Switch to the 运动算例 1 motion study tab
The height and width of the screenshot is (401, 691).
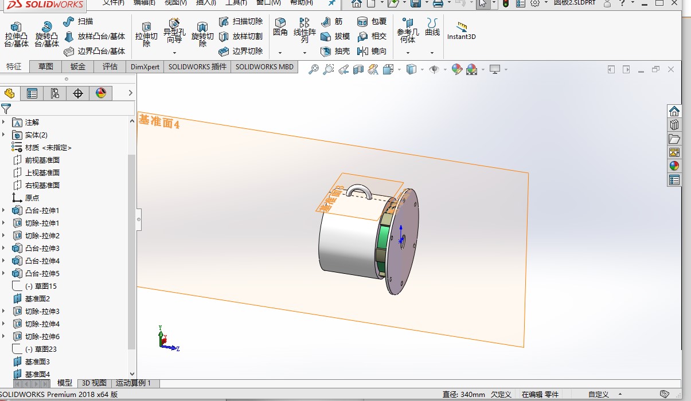[x=133, y=383]
